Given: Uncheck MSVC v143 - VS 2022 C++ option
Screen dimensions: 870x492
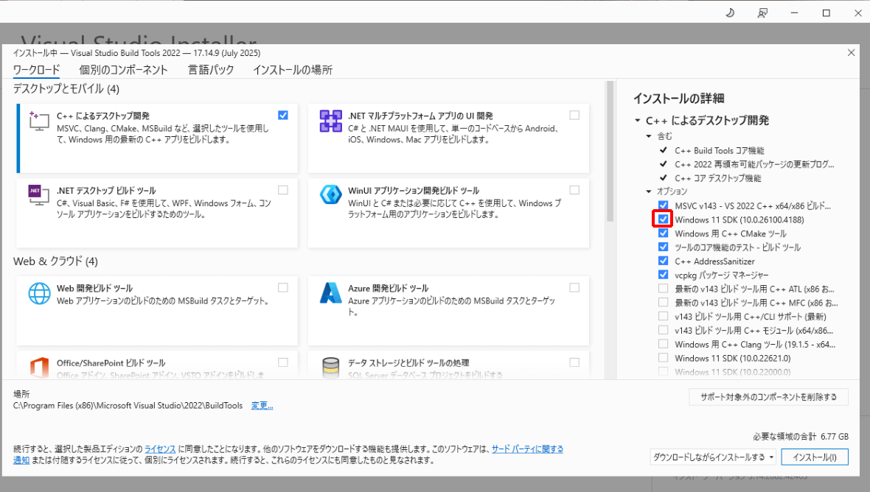Looking at the screenshot, I should click(663, 205).
